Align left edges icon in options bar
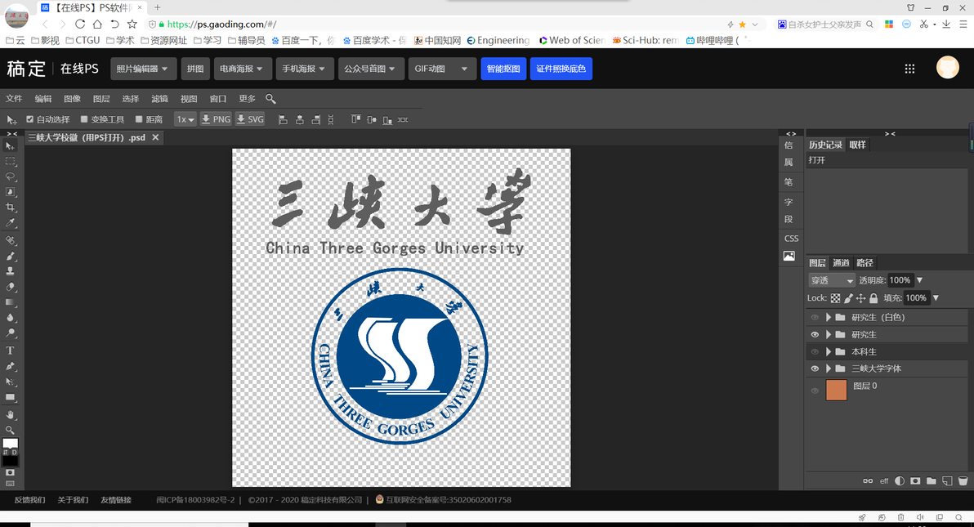Viewport: 974px width, 527px height. [283, 119]
